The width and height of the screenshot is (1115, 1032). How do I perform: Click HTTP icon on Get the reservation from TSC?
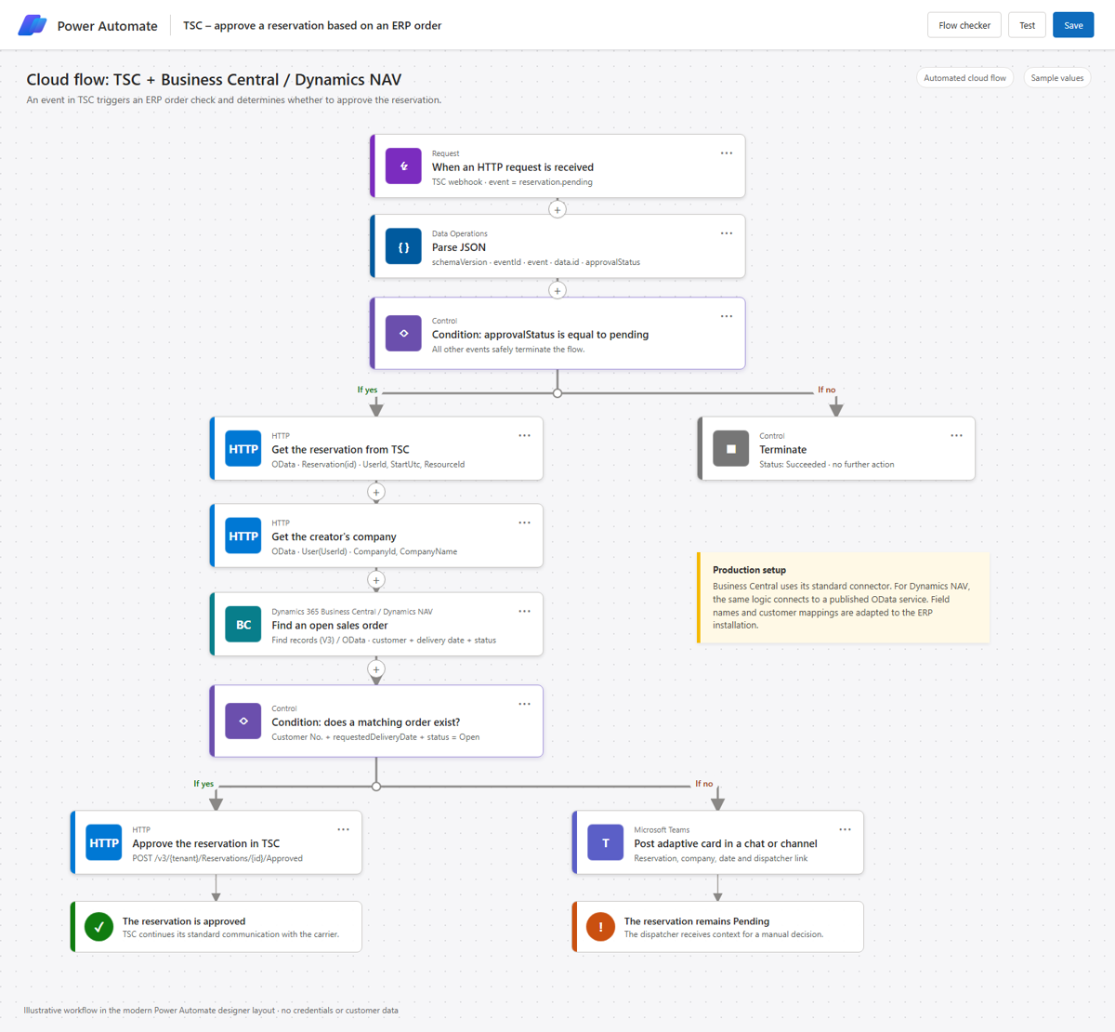(243, 448)
